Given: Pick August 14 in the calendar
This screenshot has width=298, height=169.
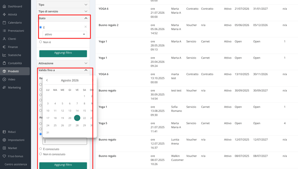Looking at the screenshot, I should (x=77, y=110).
